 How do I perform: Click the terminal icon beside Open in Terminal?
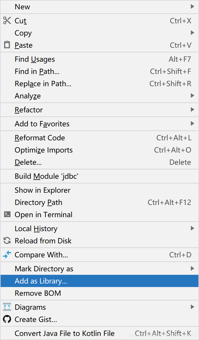click(x=7, y=215)
